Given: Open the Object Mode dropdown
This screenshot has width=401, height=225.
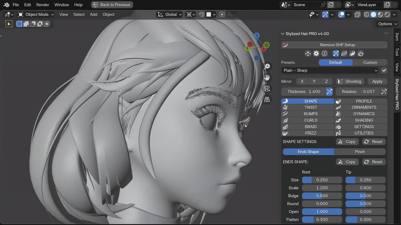Looking at the screenshot, I should 36,14.
